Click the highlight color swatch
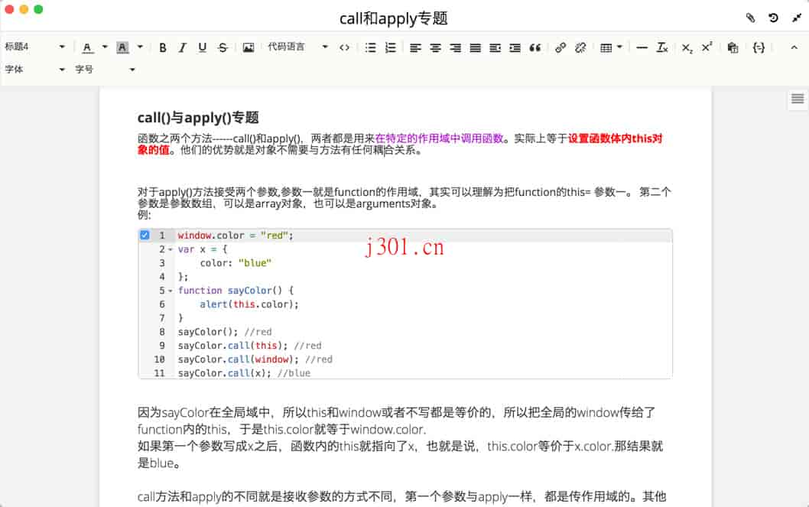809x507 pixels. (x=122, y=47)
